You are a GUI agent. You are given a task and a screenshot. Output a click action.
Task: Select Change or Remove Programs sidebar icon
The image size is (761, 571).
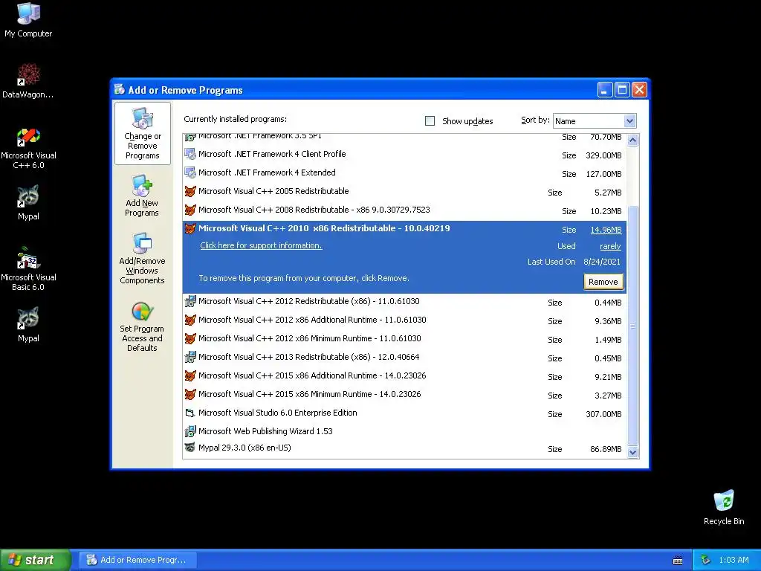(142, 134)
